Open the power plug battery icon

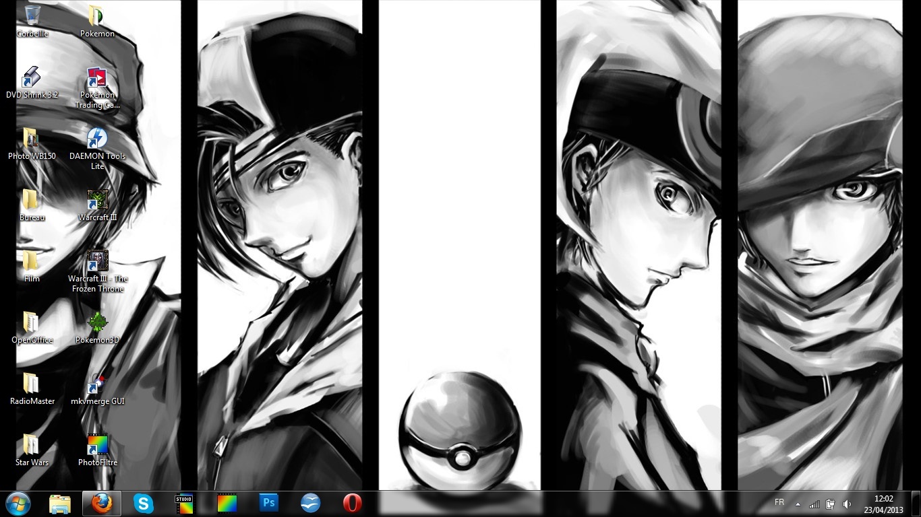831,504
